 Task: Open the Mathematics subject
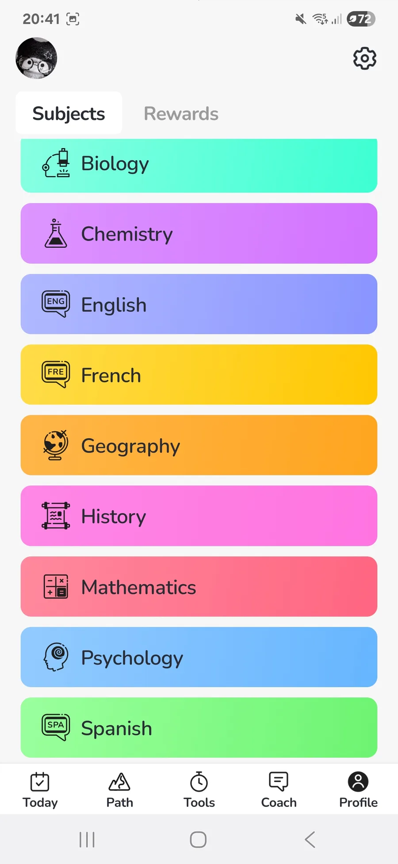click(x=199, y=586)
